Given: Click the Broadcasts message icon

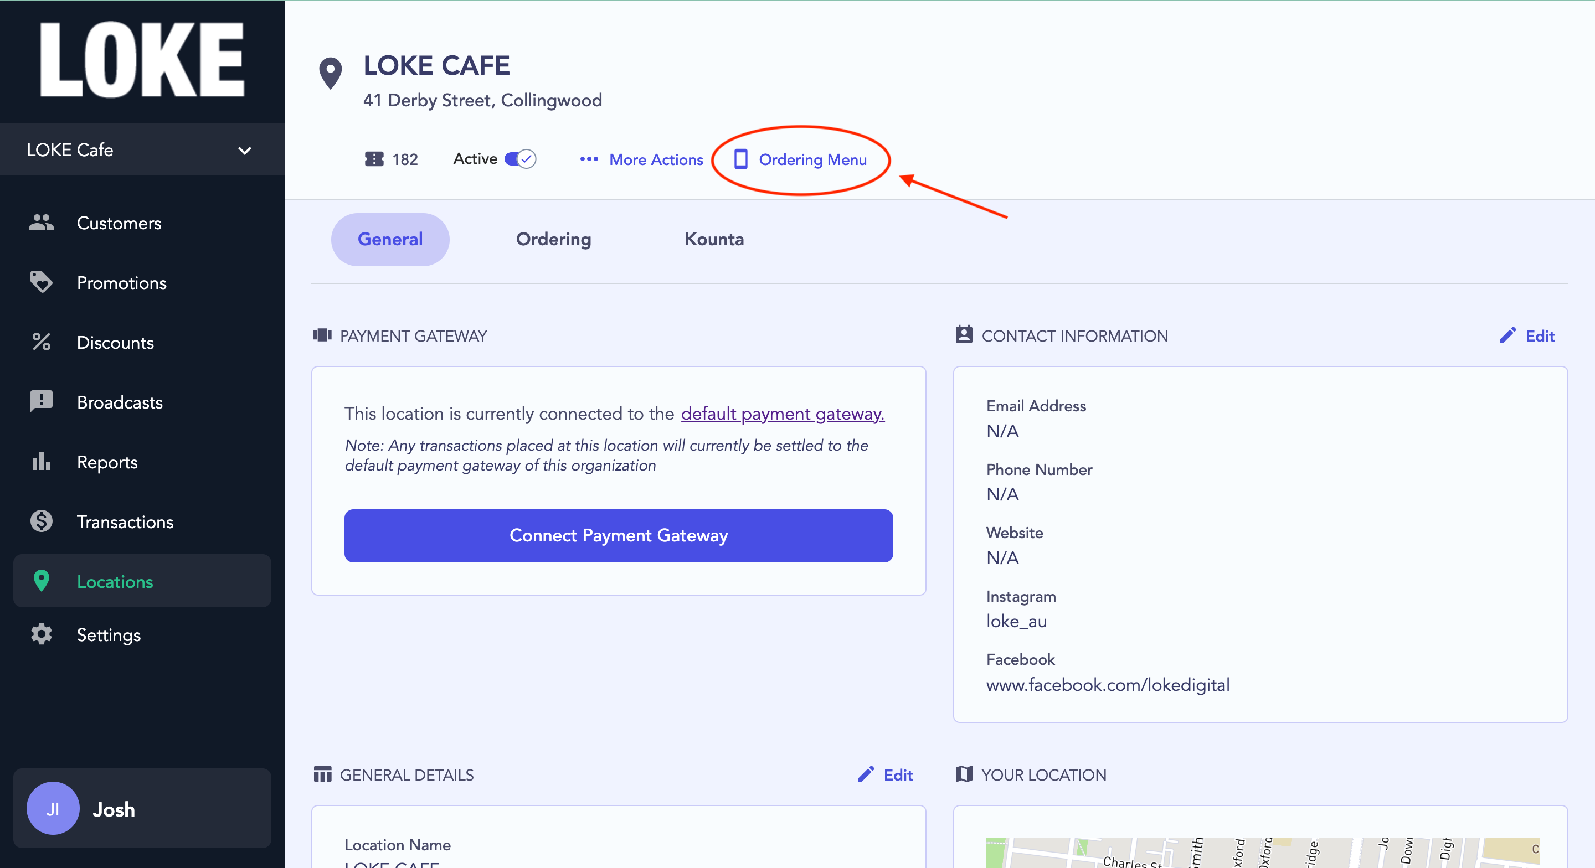Looking at the screenshot, I should click(42, 401).
